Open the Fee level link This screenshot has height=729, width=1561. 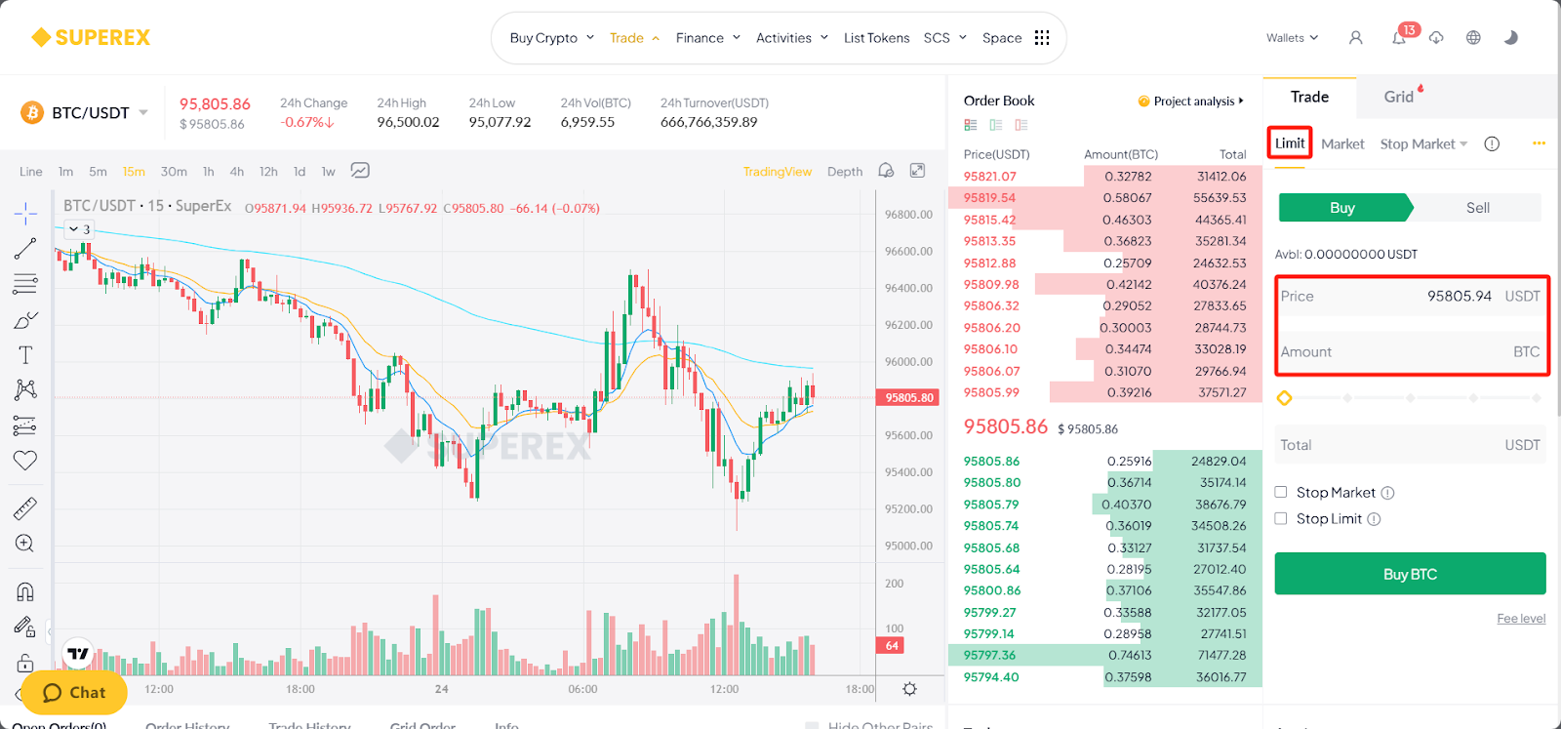click(1521, 619)
